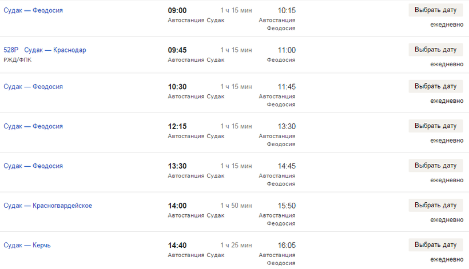Image resolution: width=469 pixels, height=269 pixels.
Task: Choose a date for the Керчь 14:40 trip
Action: (x=435, y=246)
